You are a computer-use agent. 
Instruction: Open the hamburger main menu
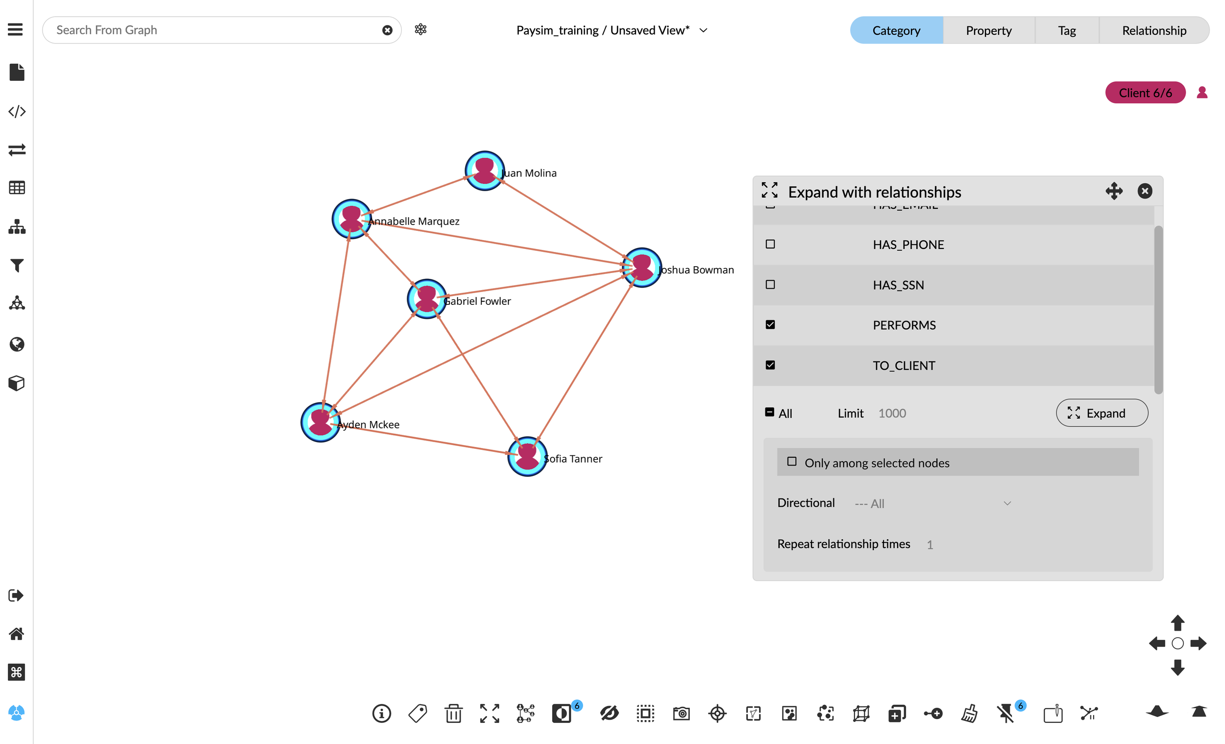coord(15,29)
